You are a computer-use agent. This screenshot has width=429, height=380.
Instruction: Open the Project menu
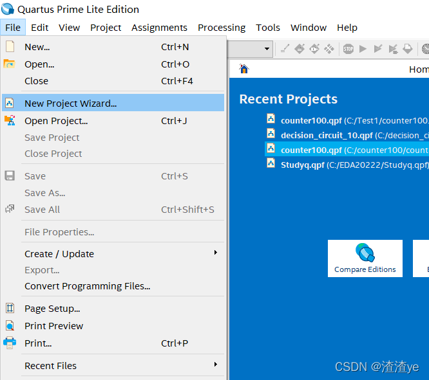click(x=106, y=27)
